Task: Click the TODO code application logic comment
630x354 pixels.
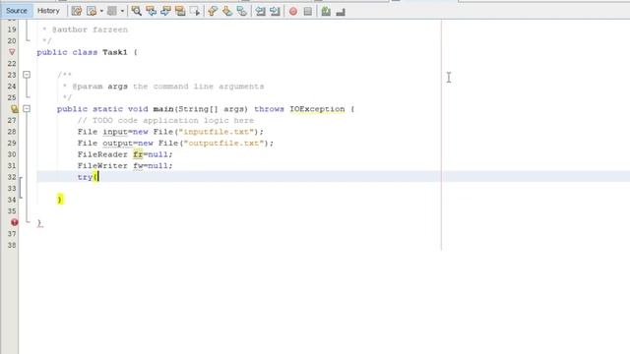Action: coord(165,120)
